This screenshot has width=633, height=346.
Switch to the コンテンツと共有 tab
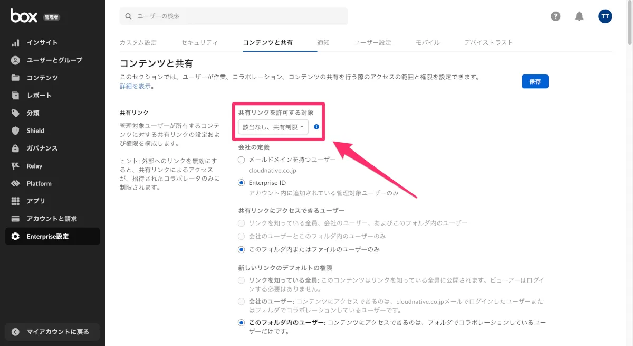(267, 42)
